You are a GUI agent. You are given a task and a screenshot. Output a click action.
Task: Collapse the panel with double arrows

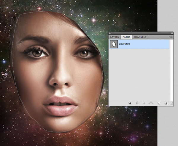click(x=172, y=33)
